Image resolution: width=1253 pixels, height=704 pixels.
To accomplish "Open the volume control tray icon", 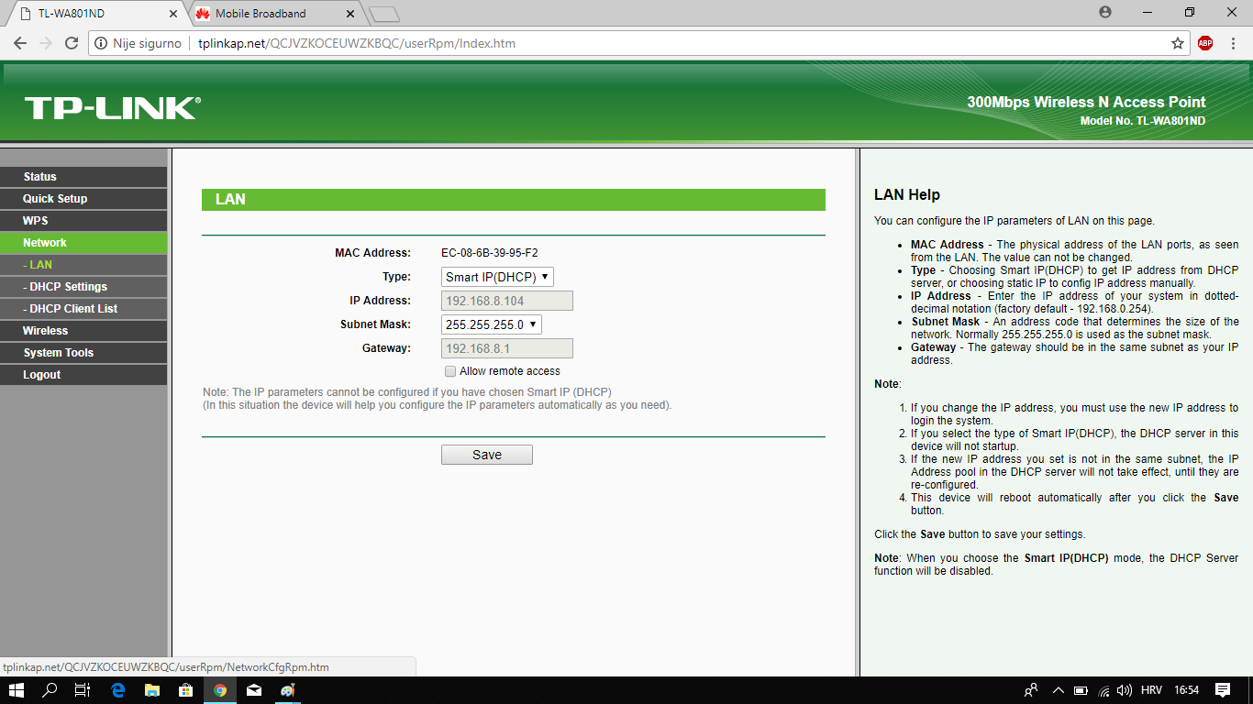I will 1124,690.
